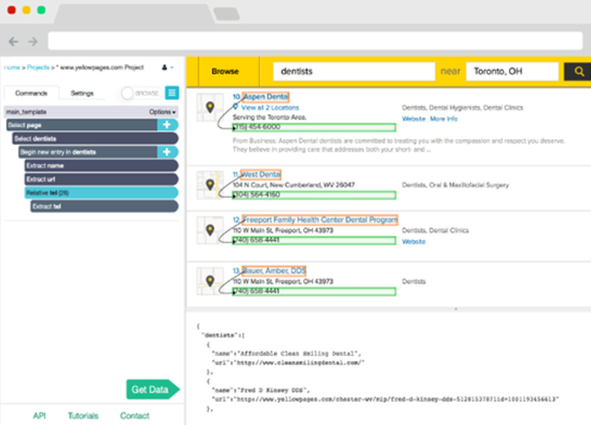Viewport: 591px width, 425px height.
Task: Open the Contact link
Action: point(134,416)
